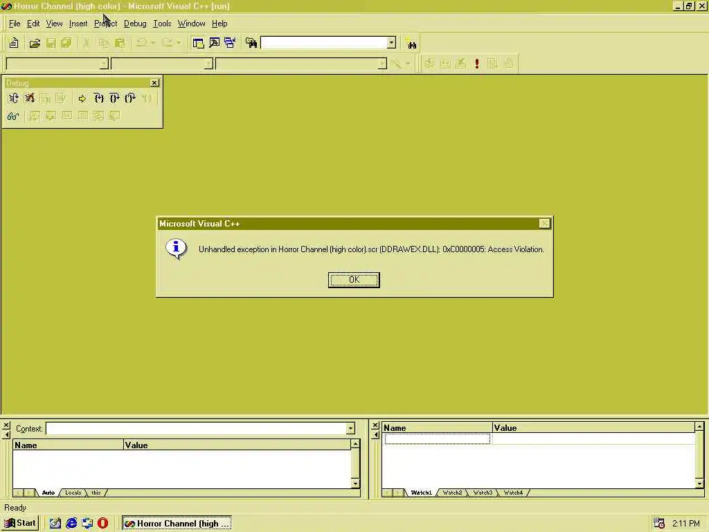
Task: Click the Watch pane scroll up arrow
Action: coord(699,427)
